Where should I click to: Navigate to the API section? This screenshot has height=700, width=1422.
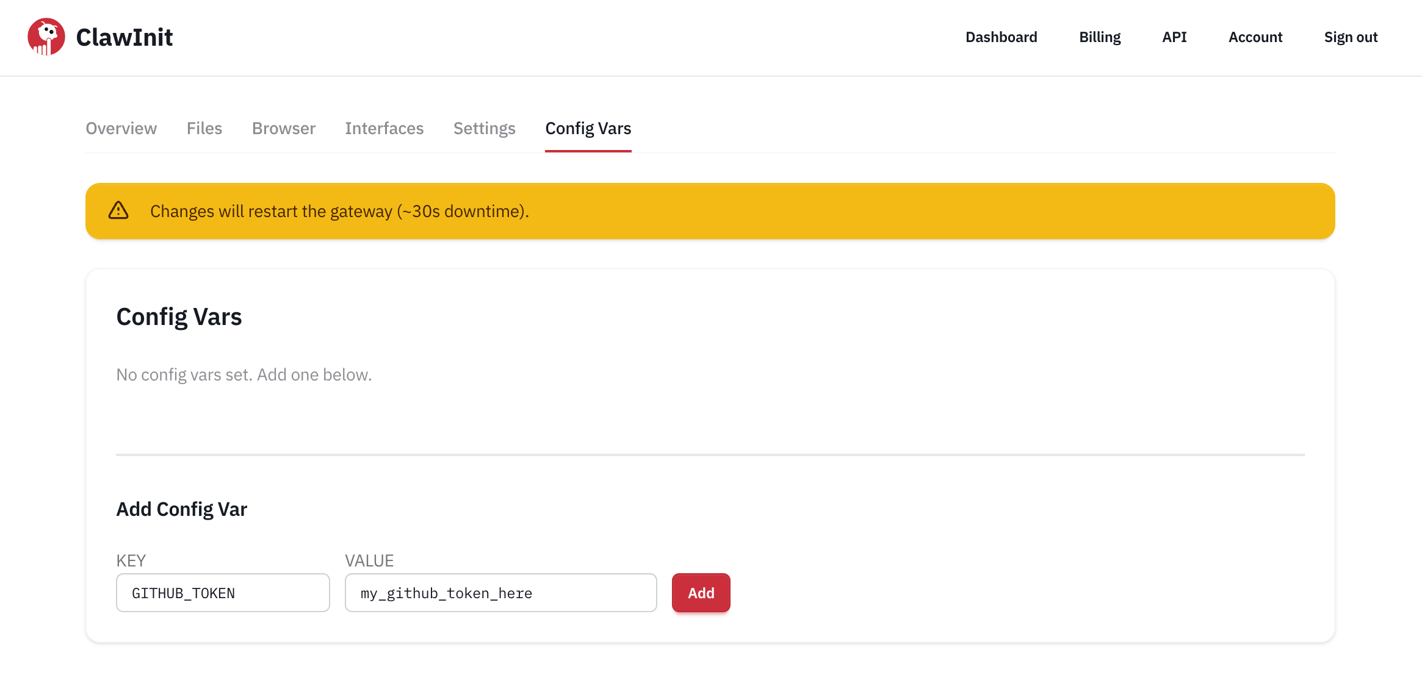1174,37
